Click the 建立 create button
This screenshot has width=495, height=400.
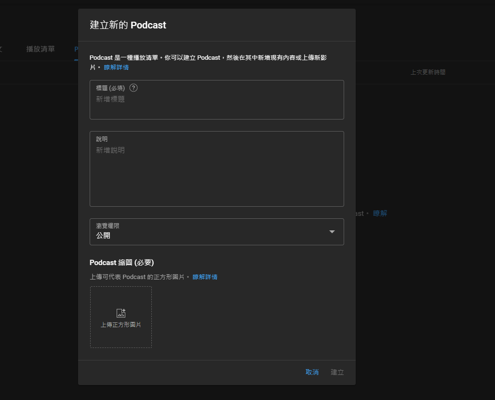[x=337, y=372]
